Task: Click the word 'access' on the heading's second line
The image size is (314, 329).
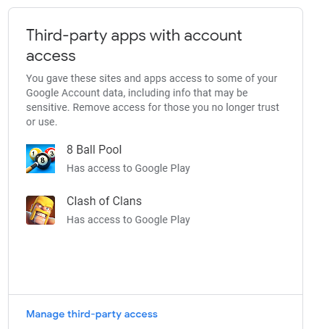Action: pyautogui.click(x=51, y=56)
